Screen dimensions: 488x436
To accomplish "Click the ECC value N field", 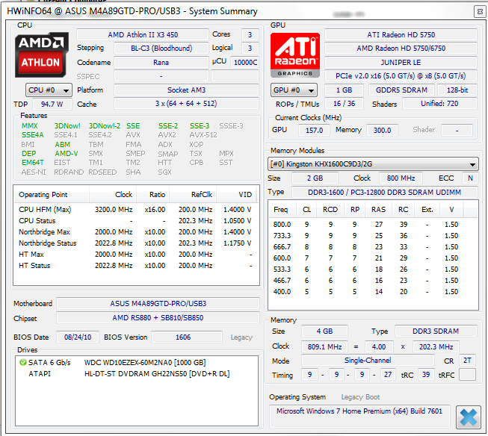I will (x=470, y=178).
